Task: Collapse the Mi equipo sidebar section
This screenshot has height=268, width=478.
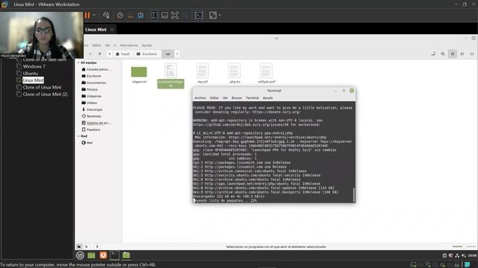Action: pyautogui.click(x=78, y=63)
